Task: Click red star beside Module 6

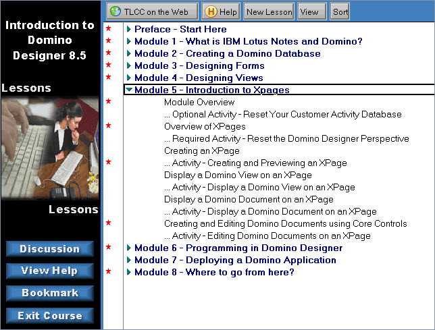Action: [109, 247]
